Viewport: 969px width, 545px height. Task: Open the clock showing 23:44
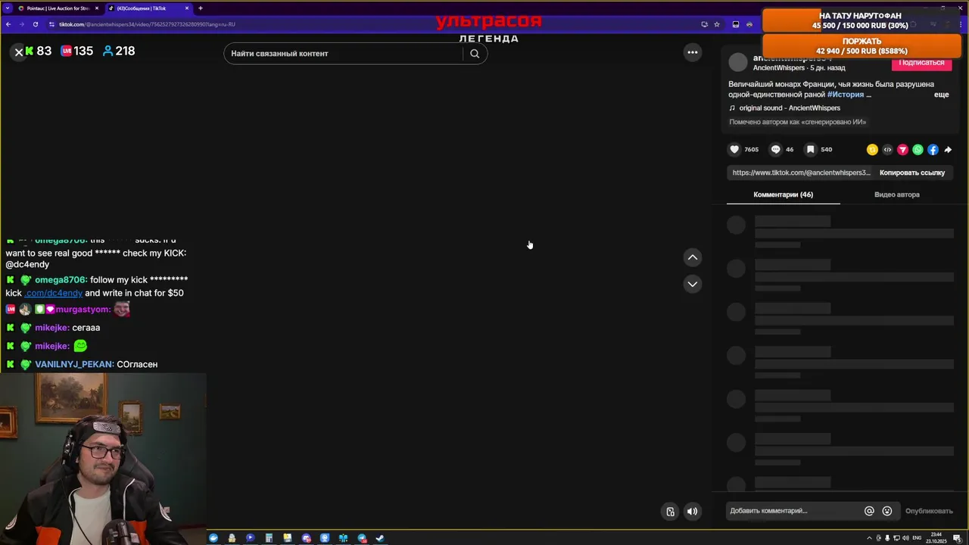tap(936, 538)
